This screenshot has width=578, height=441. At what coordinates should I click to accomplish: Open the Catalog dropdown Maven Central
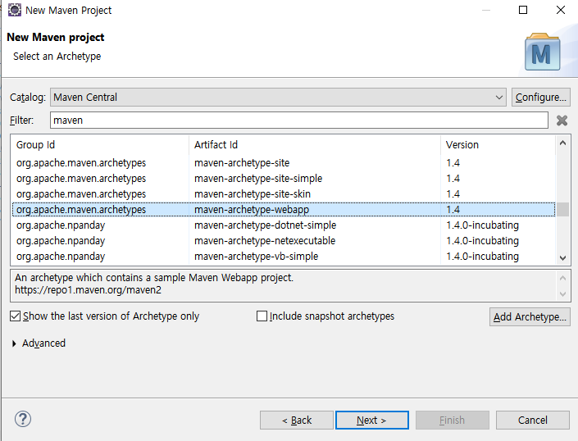click(278, 98)
